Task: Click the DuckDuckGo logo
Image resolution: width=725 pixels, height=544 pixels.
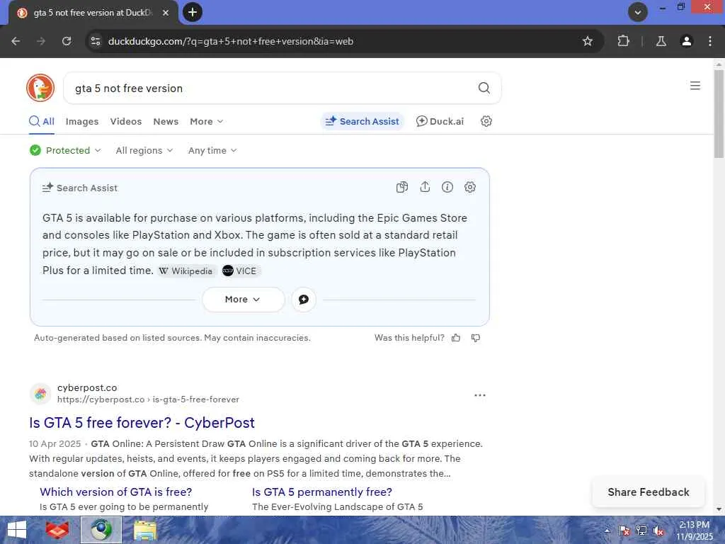Action: pos(40,88)
